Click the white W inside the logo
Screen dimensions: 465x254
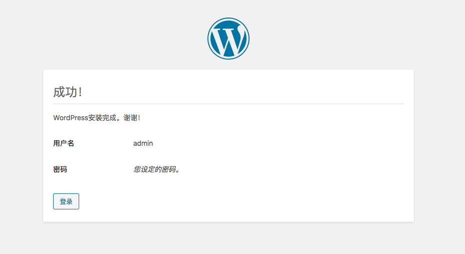point(228,40)
